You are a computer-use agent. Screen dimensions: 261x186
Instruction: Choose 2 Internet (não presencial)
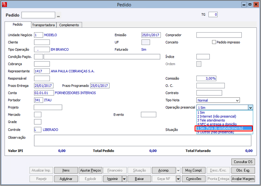(224, 116)
